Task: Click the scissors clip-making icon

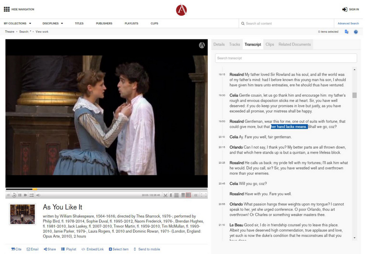Action: [165, 195]
